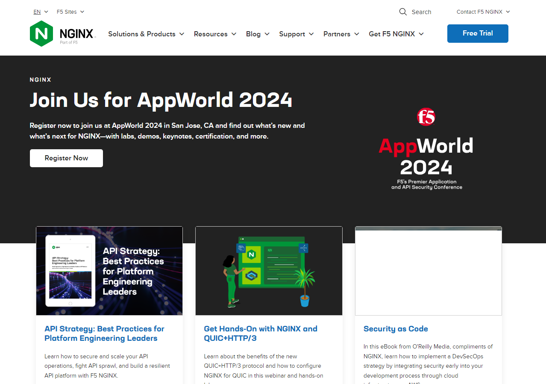Click the search magnifying glass icon

tap(402, 12)
